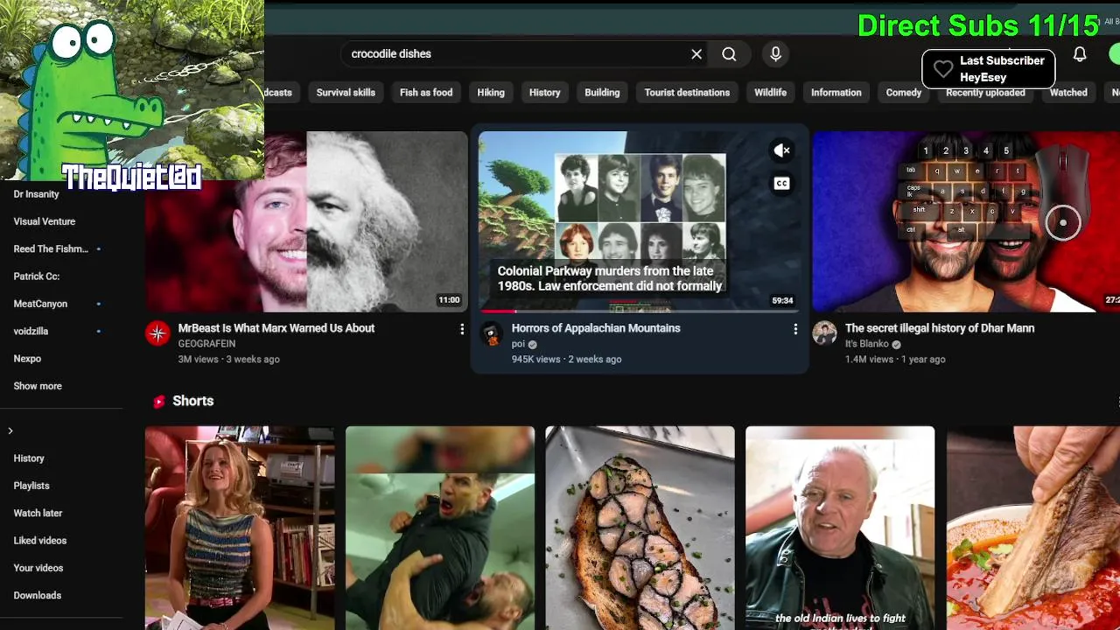Filter by Recently uploaded chip

(985, 93)
